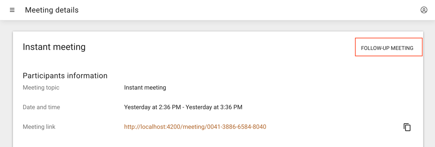Screen dimensions: 435x147
Task: Click the Date and time field label
Action: 41,107
